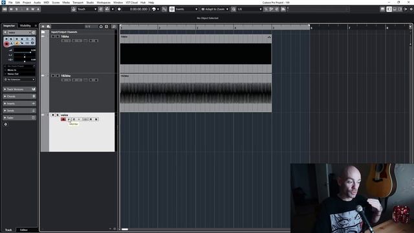Toggle solo on the voice track

[x=58, y=115]
